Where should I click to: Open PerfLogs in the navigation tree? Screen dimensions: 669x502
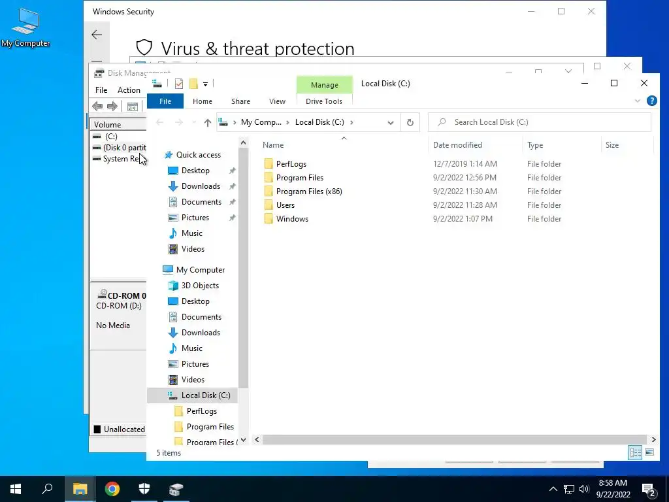(x=201, y=411)
